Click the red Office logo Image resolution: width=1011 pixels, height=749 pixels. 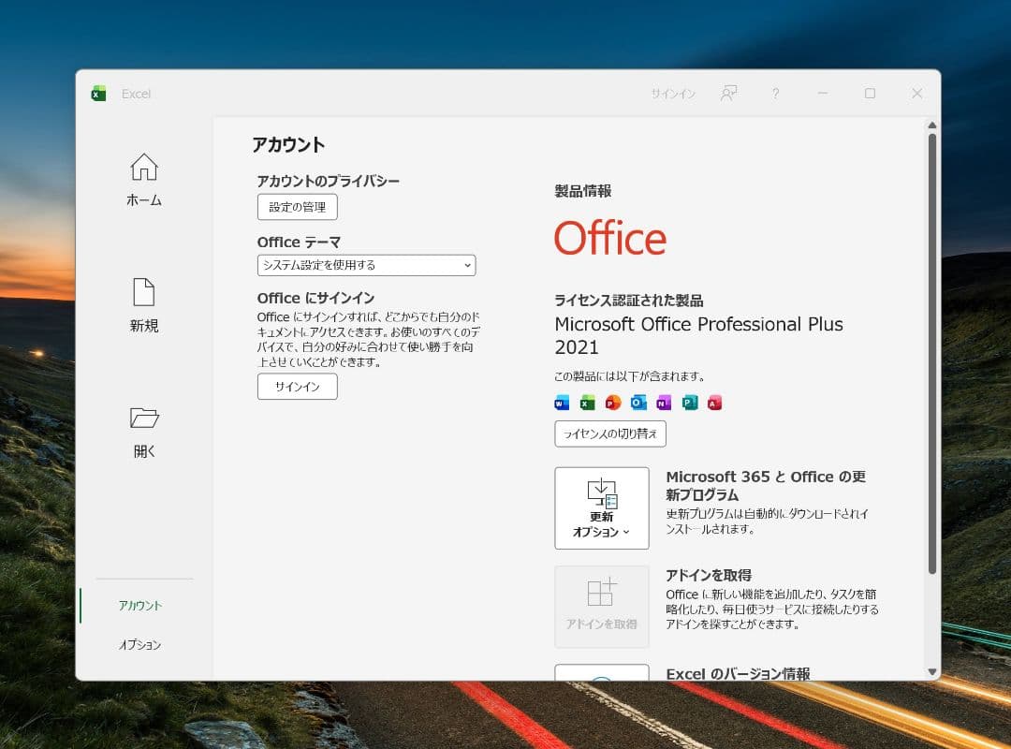tap(610, 238)
